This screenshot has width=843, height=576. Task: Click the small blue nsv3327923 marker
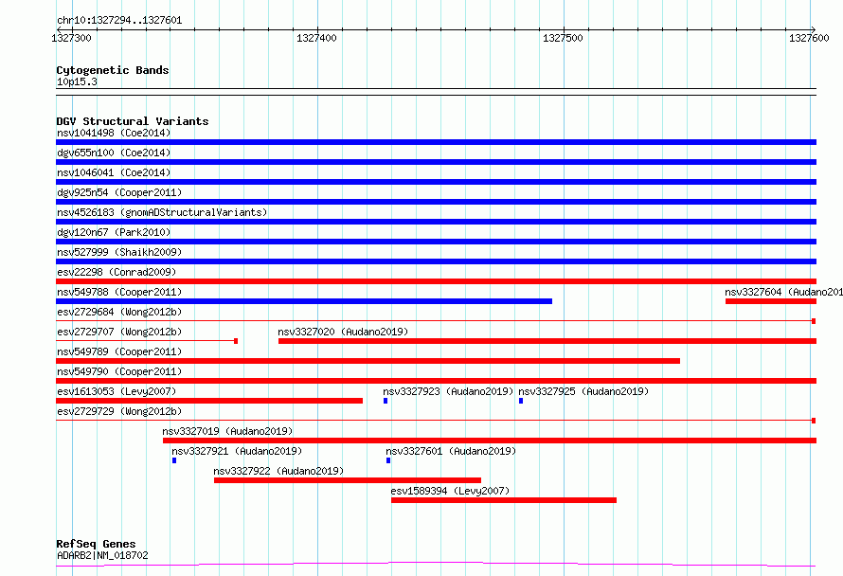click(386, 401)
